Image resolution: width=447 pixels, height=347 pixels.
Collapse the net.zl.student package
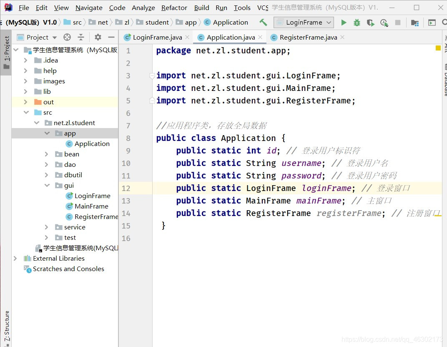37,123
